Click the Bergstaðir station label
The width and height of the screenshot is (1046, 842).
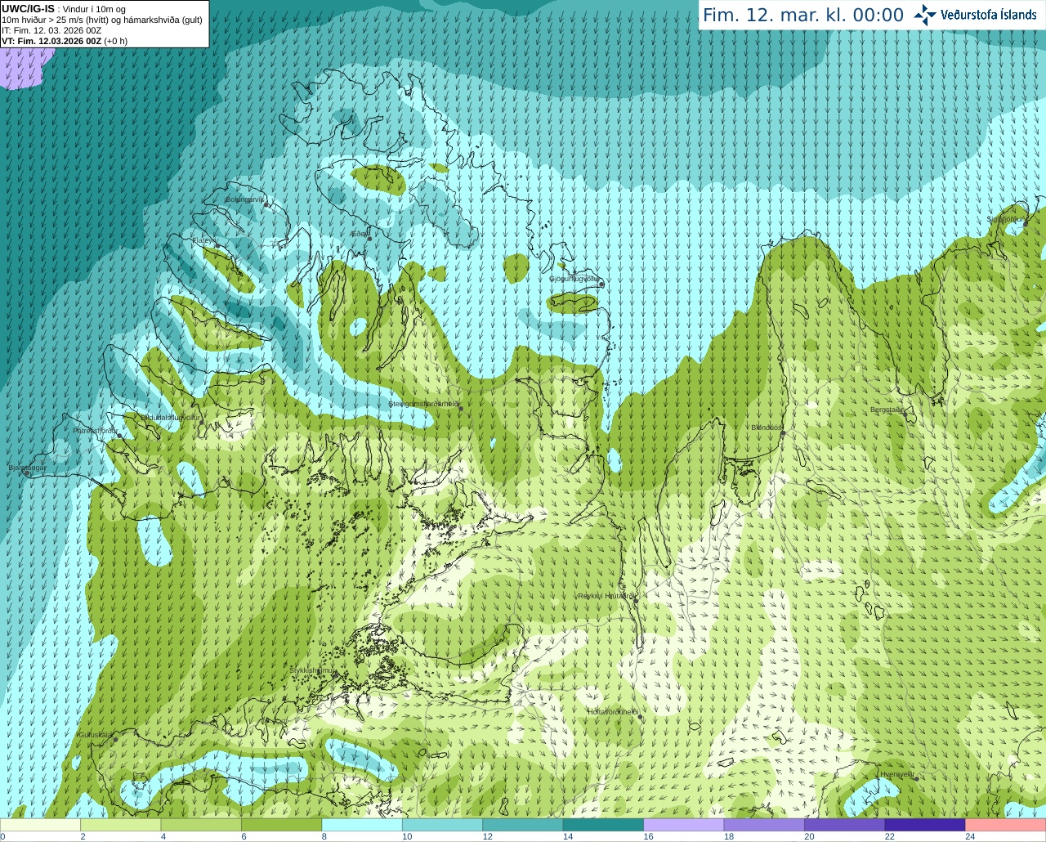(887, 410)
